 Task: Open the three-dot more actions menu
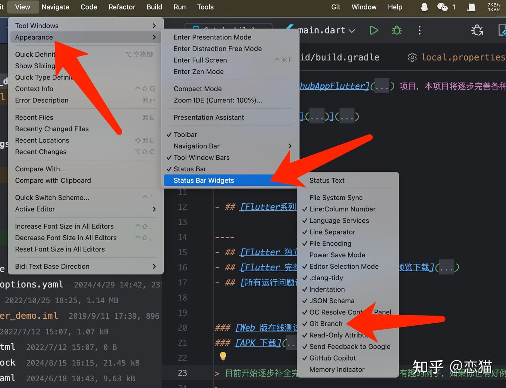[419, 30]
